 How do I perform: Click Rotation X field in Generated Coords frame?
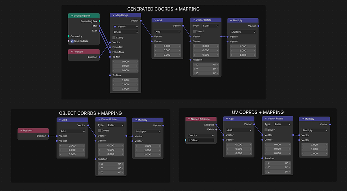pos(206,65)
